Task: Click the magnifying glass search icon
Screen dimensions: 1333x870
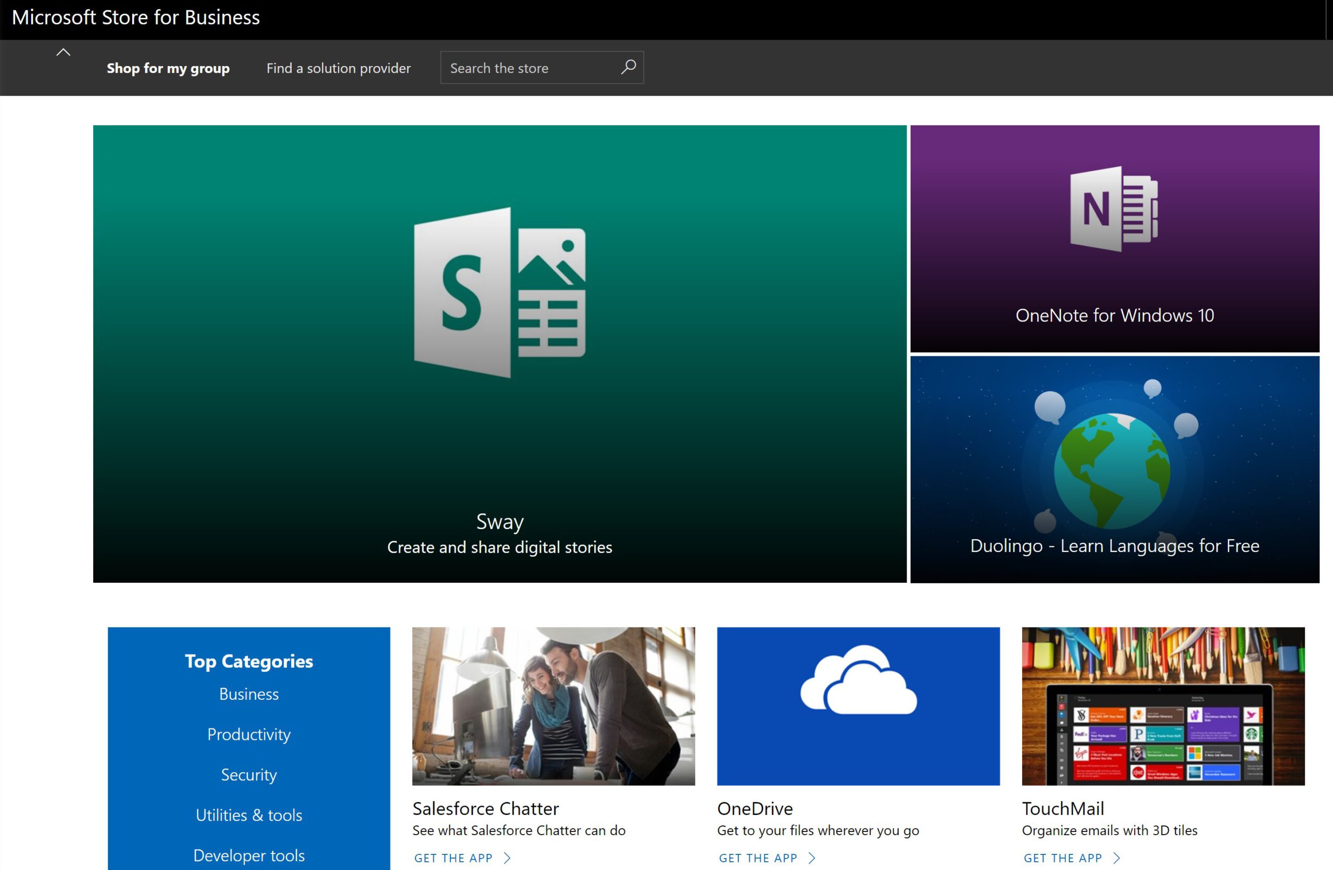Action: pos(628,67)
